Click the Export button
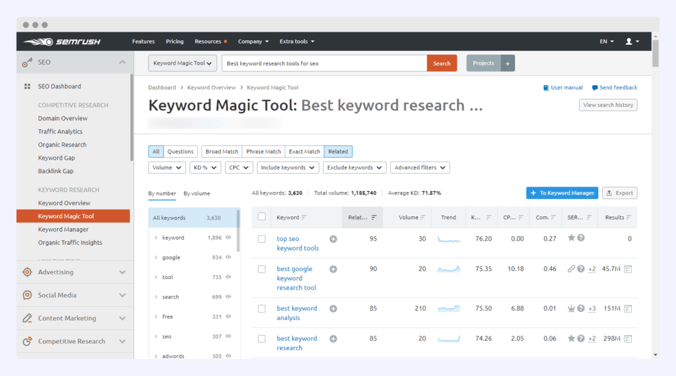676x376 pixels. click(619, 193)
